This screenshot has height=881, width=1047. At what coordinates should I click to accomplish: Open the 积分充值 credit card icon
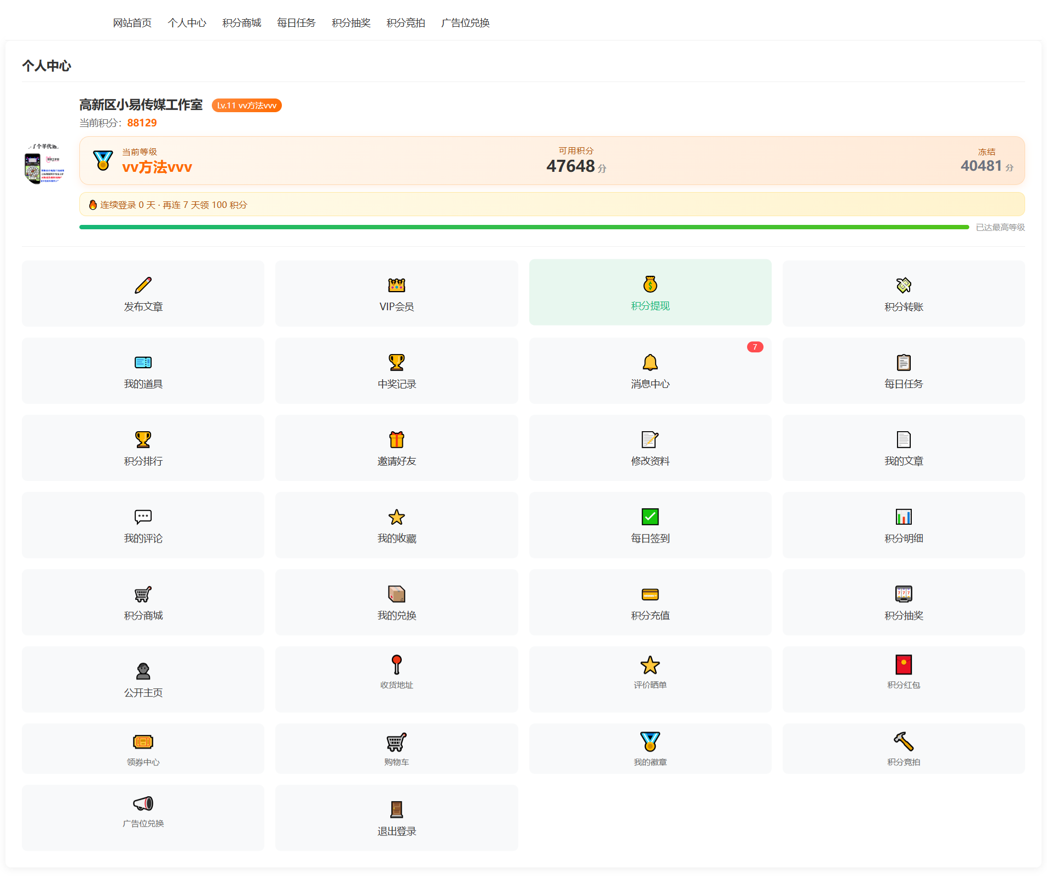coord(650,594)
